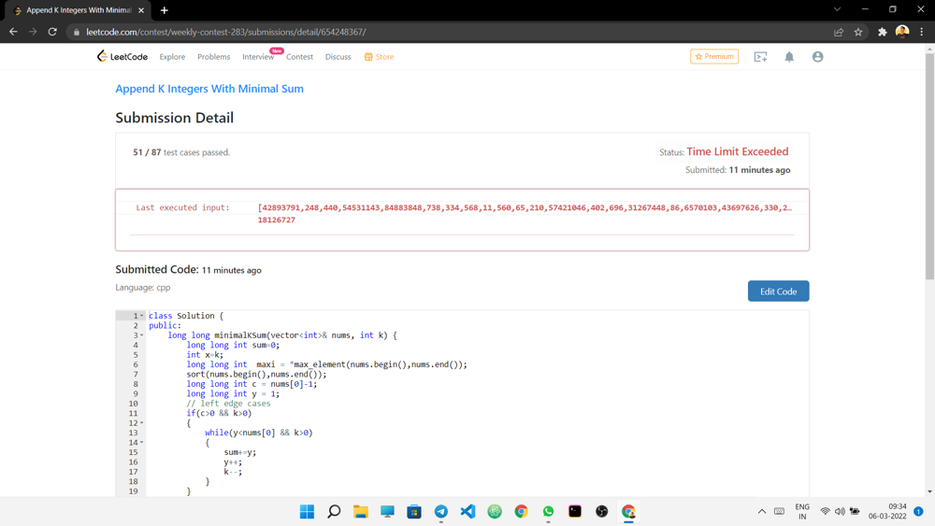The width and height of the screenshot is (935, 526).
Task: Open WhatsApp from the taskbar
Action: [548, 511]
